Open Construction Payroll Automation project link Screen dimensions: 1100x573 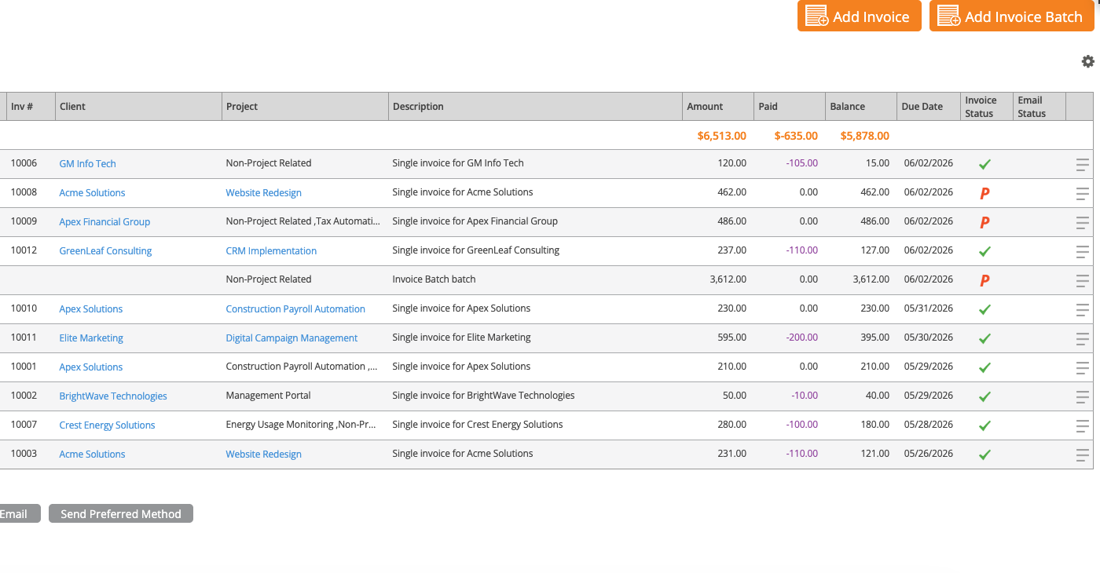295,309
